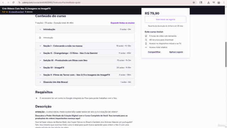The image size is (227, 128).
Task: Click the ATENÇÃO paragraph in description
Action: pyautogui.click(x=77, y=112)
